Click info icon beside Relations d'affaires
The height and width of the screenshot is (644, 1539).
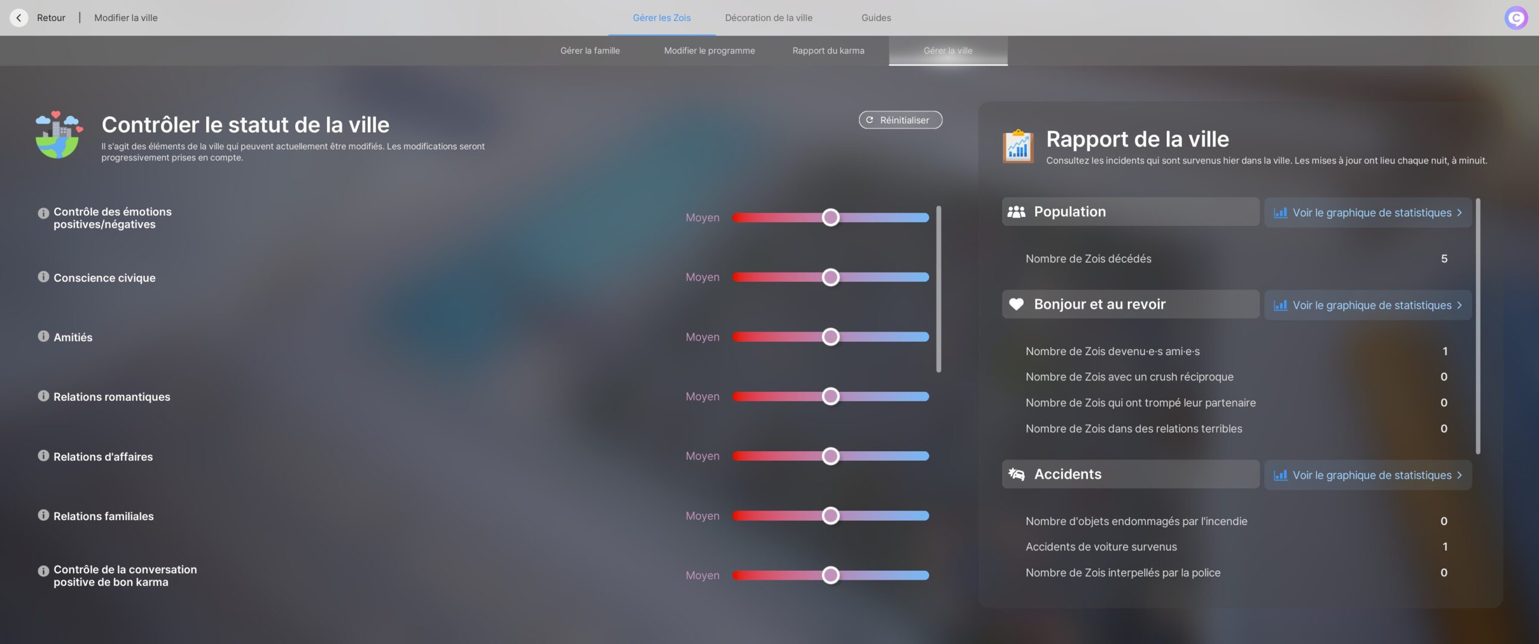pos(43,456)
